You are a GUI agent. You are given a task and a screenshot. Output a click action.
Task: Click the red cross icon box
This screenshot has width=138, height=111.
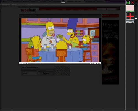(x=130, y=16)
